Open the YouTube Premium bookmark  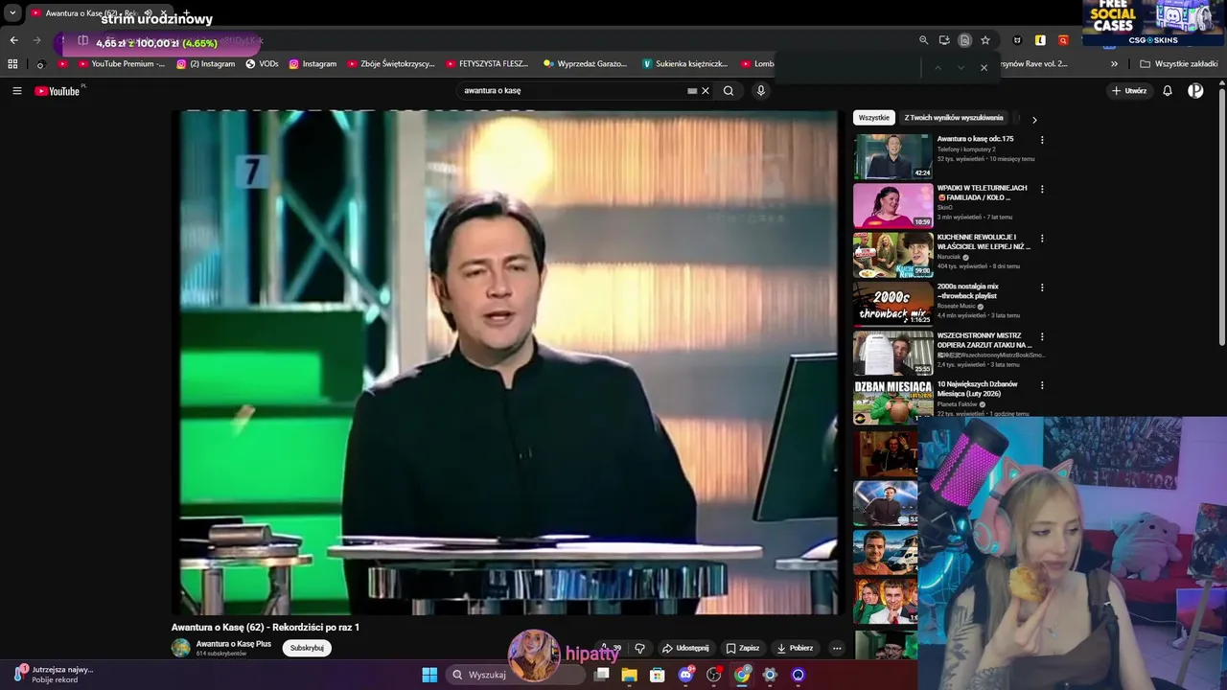[122, 64]
